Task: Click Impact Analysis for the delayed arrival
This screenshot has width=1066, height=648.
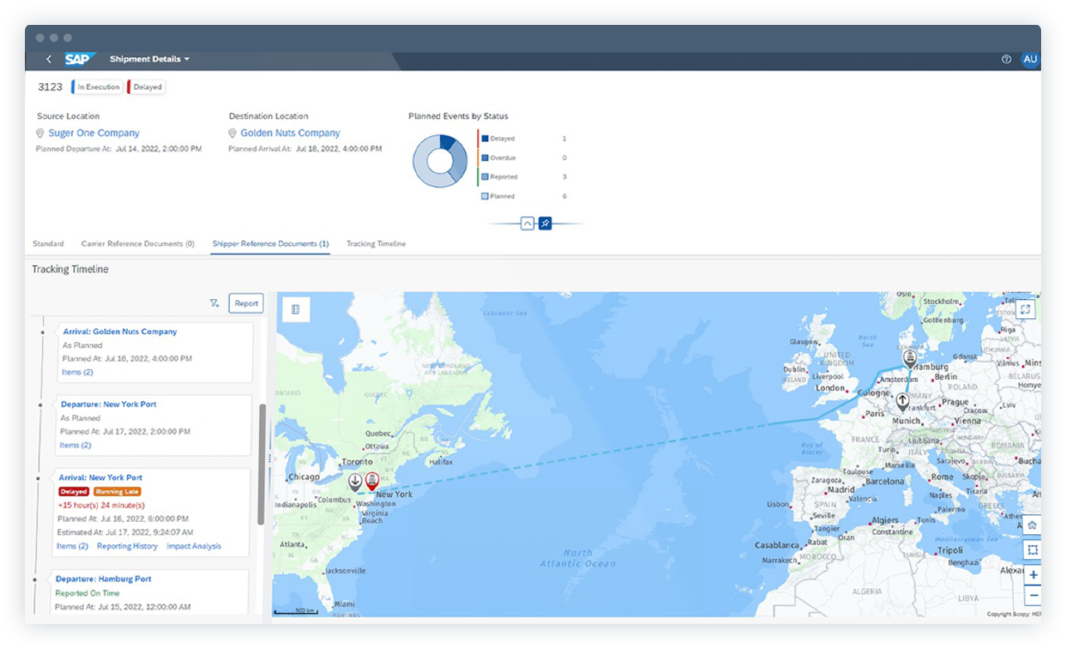Action: [196, 546]
